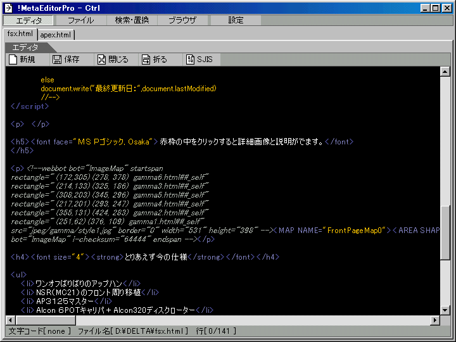Click the MAP NAME FrontPageMap0 text

coord(332,231)
